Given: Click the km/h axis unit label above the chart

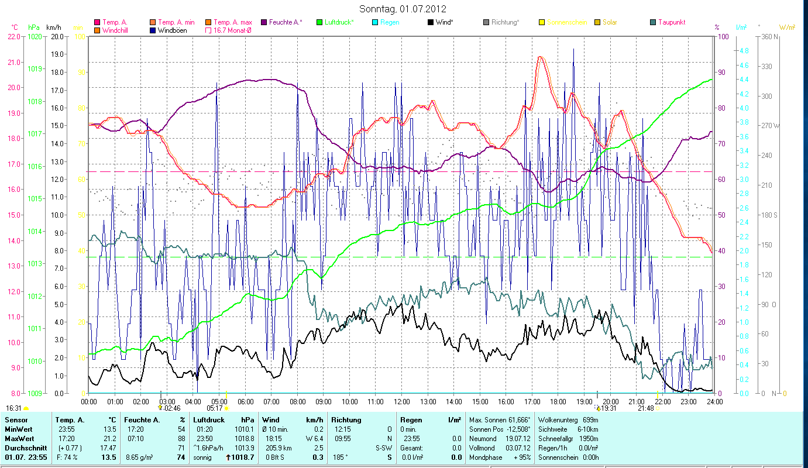Looking at the screenshot, I should [x=53, y=27].
